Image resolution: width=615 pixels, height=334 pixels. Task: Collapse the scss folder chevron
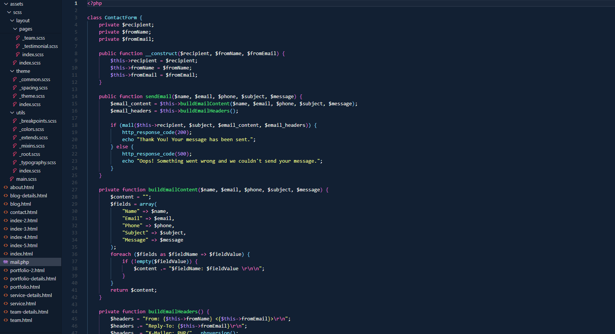click(9, 12)
